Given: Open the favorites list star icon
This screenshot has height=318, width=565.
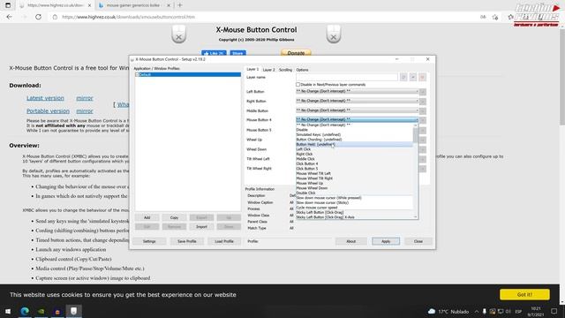Looking at the screenshot, I should tap(510, 17).
